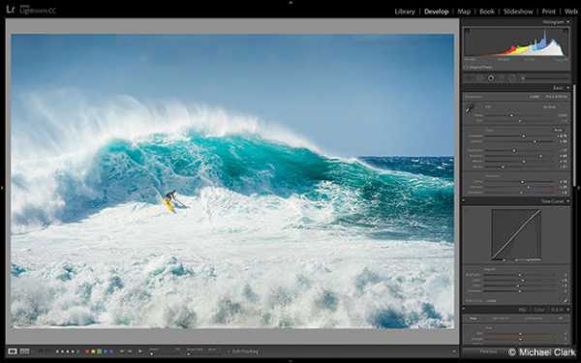Set the red color label

tap(87, 351)
